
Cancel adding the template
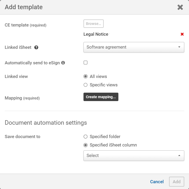point(157,182)
